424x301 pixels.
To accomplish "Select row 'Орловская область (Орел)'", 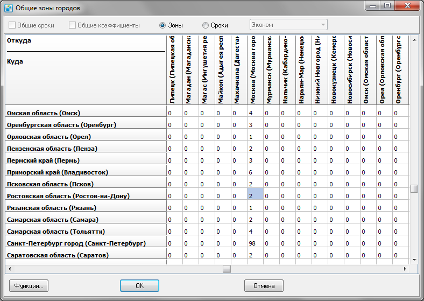I will 86,135.
